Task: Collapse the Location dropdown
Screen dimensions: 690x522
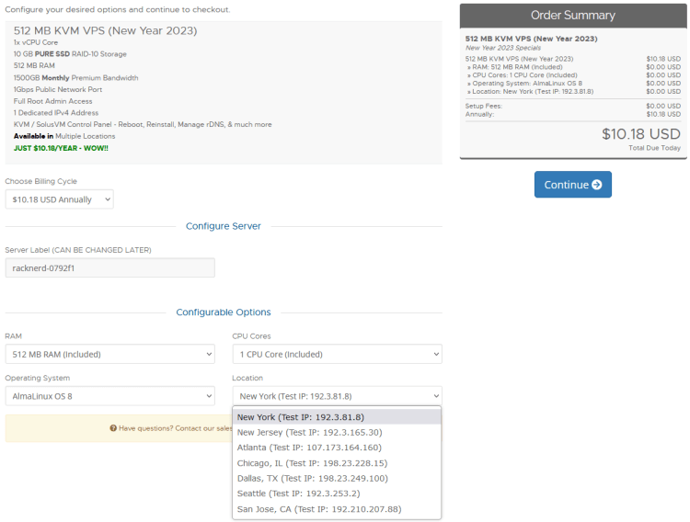Action: (337, 396)
